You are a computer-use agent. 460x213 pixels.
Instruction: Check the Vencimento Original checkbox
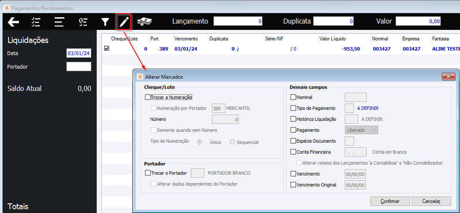(293, 185)
